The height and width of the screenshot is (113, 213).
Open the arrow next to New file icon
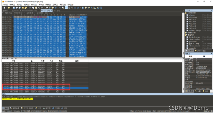(7, 8)
